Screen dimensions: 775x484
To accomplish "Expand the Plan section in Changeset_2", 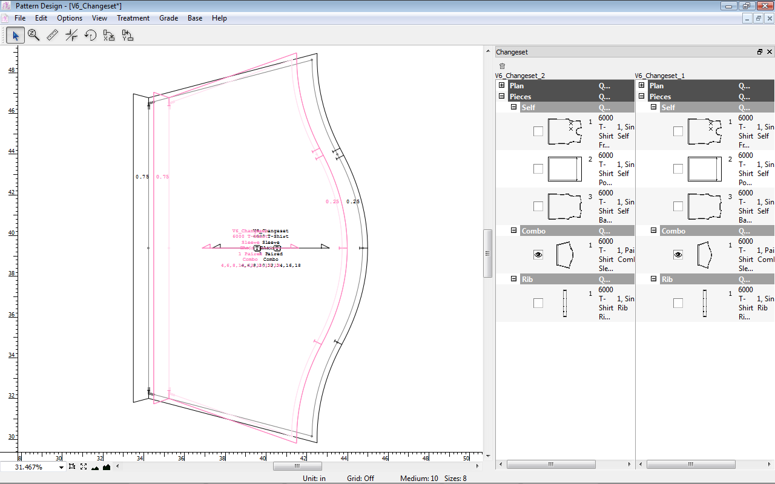I will pos(501,86).
